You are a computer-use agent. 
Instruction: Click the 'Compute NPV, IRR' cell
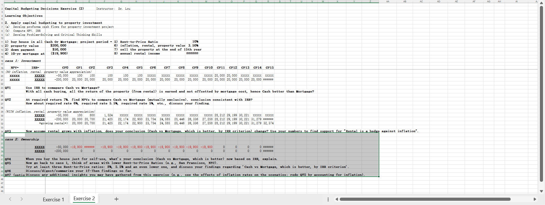(x=27, y=31)
